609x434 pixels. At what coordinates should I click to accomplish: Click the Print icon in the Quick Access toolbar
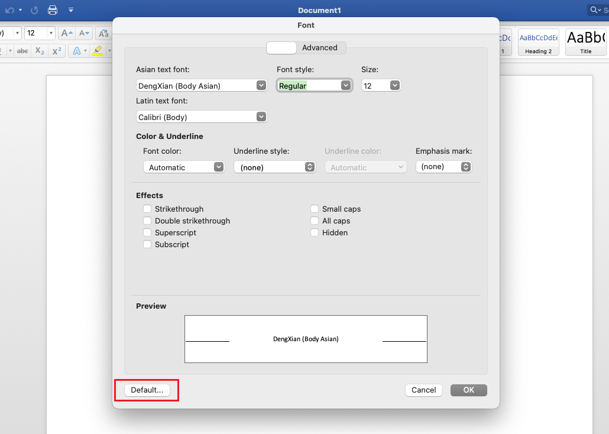point(52,10)
